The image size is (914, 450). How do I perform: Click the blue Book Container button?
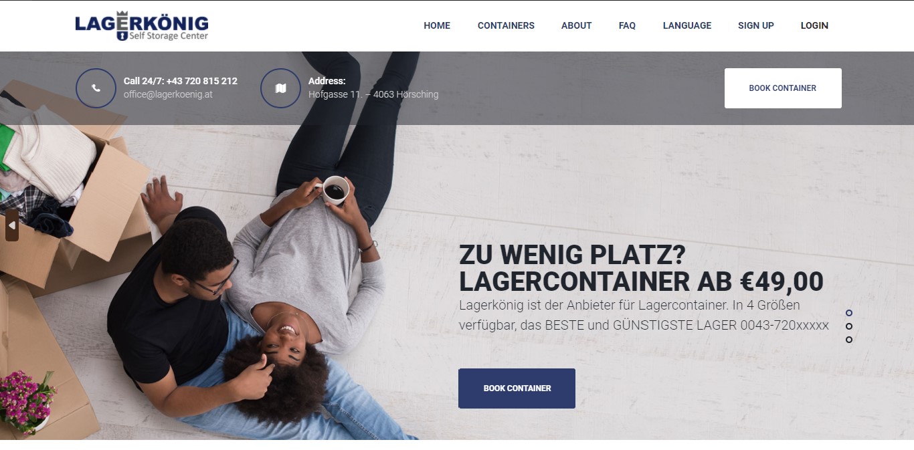pyautogui.click(x=517, y=388)
